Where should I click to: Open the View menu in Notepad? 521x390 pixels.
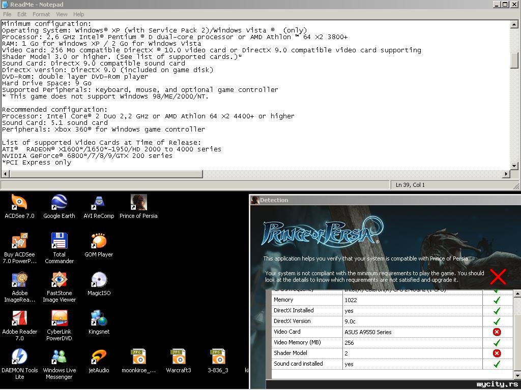[62, 14]
